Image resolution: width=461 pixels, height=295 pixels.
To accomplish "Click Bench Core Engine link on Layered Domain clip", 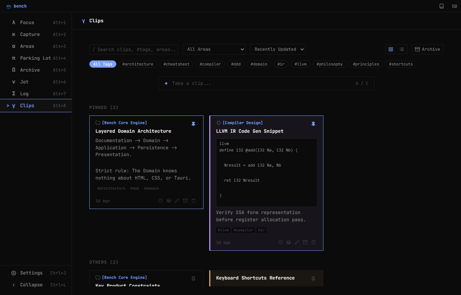I will [125, 123].
